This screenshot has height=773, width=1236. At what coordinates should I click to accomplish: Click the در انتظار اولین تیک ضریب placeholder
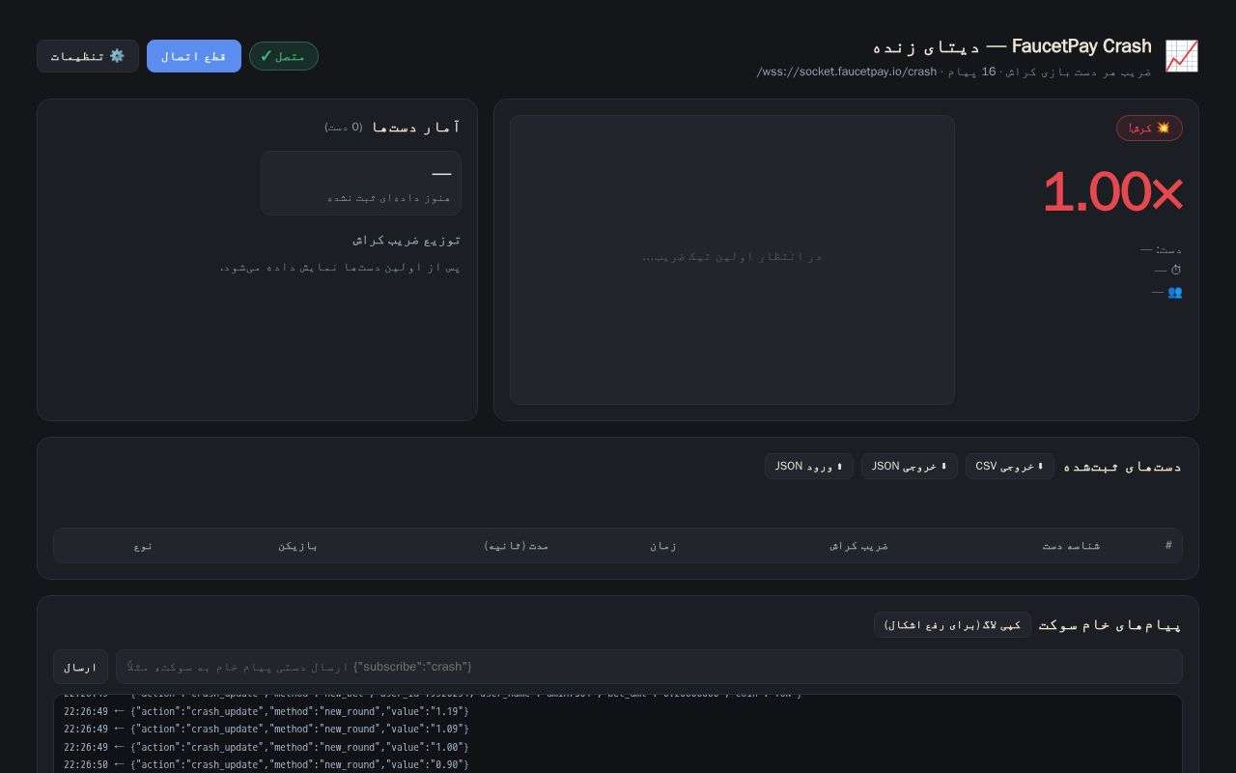tap(732, 257)
